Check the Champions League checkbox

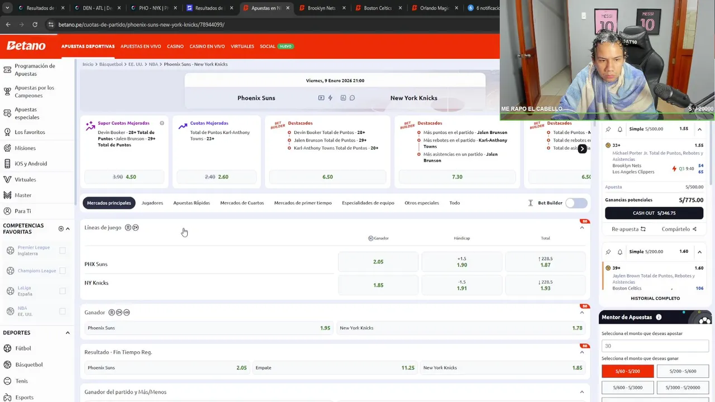pos(63,271)
